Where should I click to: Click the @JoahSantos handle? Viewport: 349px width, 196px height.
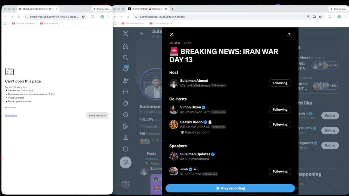[x=191, y=174]
